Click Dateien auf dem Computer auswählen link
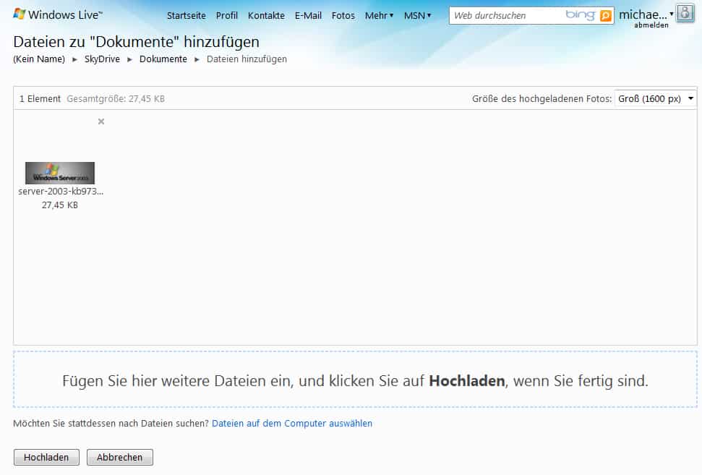Image resolution: width=702 pixels, height=475 pixels. click(x=292, y=424)
